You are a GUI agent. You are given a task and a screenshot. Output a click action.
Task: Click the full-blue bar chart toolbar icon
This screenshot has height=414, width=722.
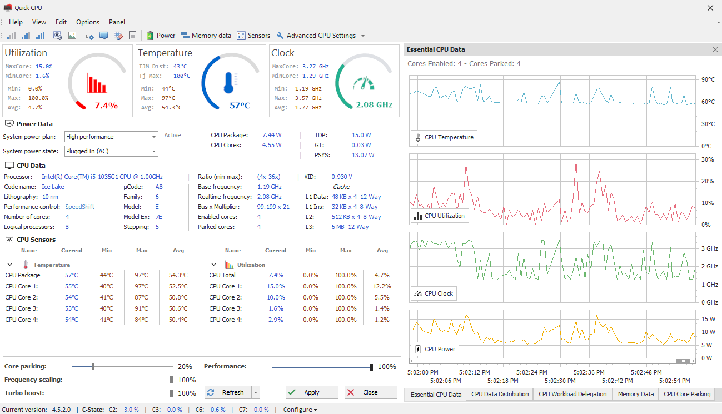(41, 36)
